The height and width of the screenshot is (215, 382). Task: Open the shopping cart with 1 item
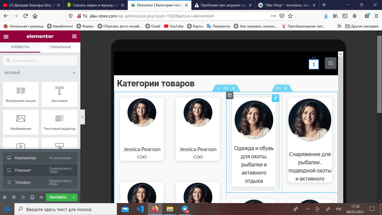click(314, 63)
